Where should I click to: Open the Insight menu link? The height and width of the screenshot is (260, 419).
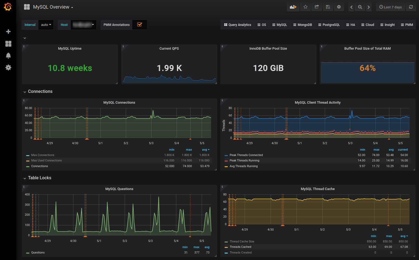pos(387,25)
